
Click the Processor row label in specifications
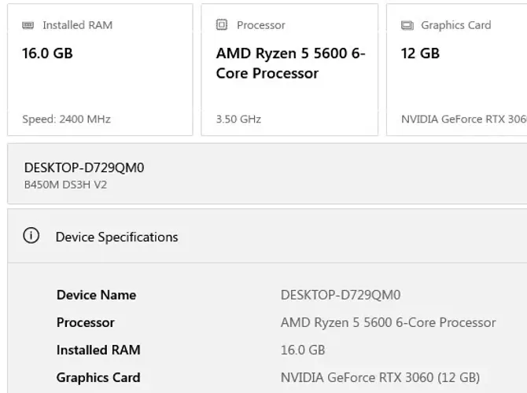pyautogui.click(x=86, y=322)
